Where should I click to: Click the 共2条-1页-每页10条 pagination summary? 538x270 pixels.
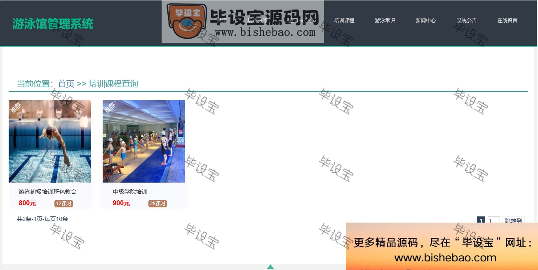tap(42, 219)
